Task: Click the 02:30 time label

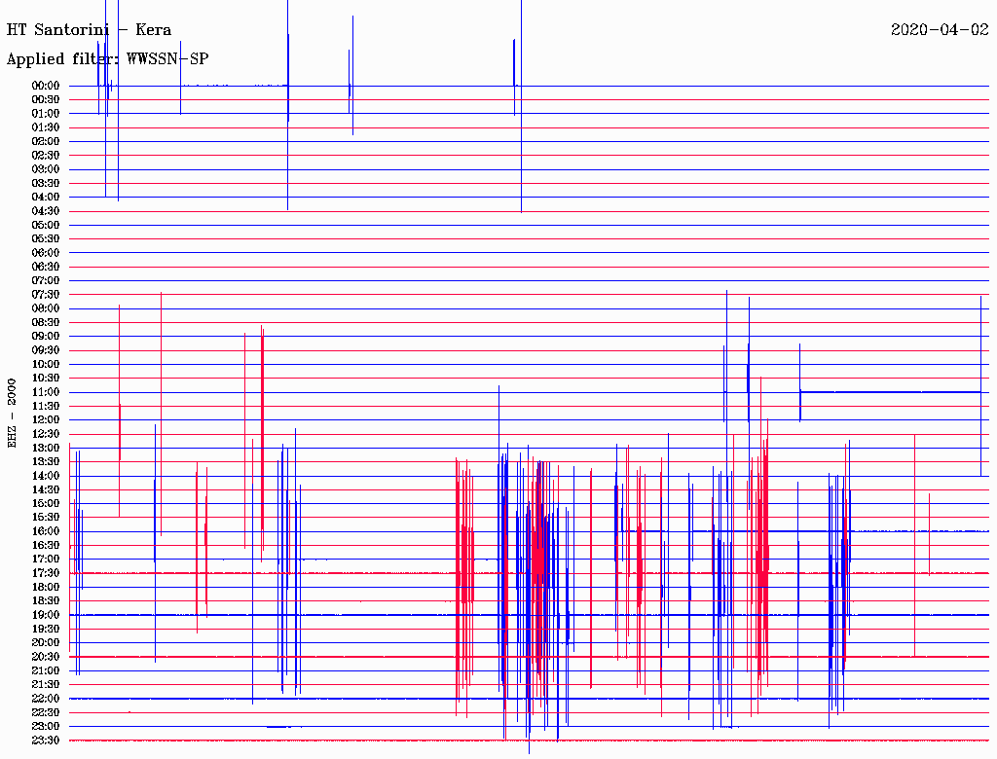Action: click(x=46, y=155)
